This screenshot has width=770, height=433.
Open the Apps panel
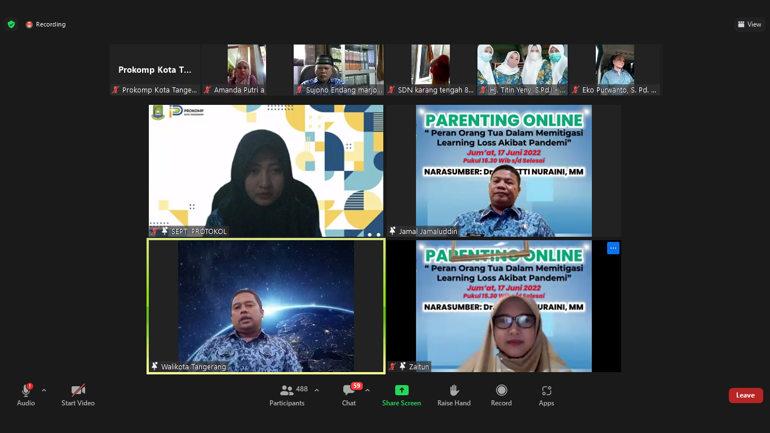(546, 395)
